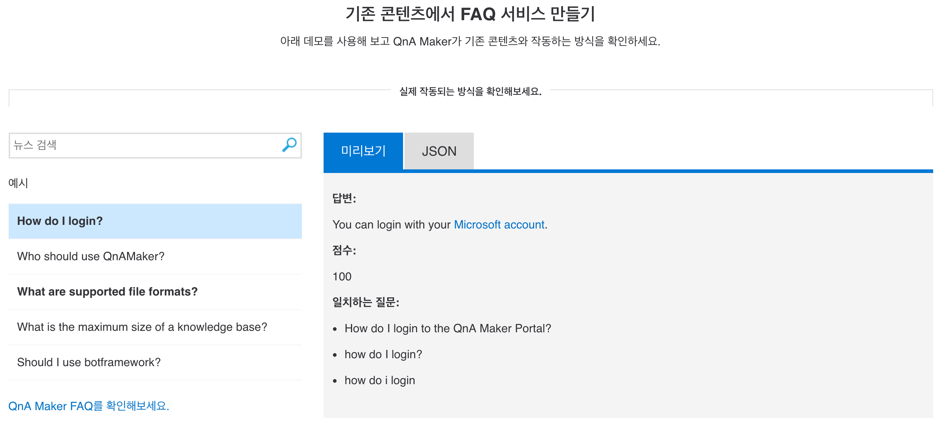
Task: Choose 'What are supported file formats?' example
Action: (155, 291)
